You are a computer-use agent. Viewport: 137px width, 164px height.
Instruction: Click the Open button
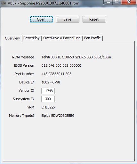[41, 19]
